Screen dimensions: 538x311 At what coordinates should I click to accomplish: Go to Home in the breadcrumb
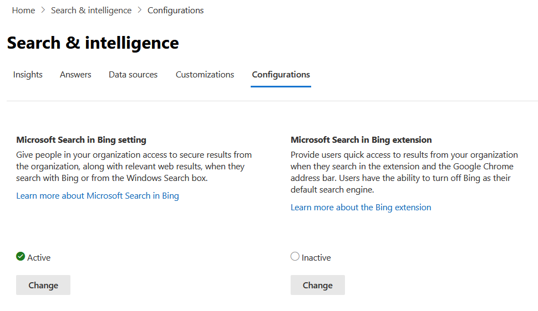click(x=23, y=11)
